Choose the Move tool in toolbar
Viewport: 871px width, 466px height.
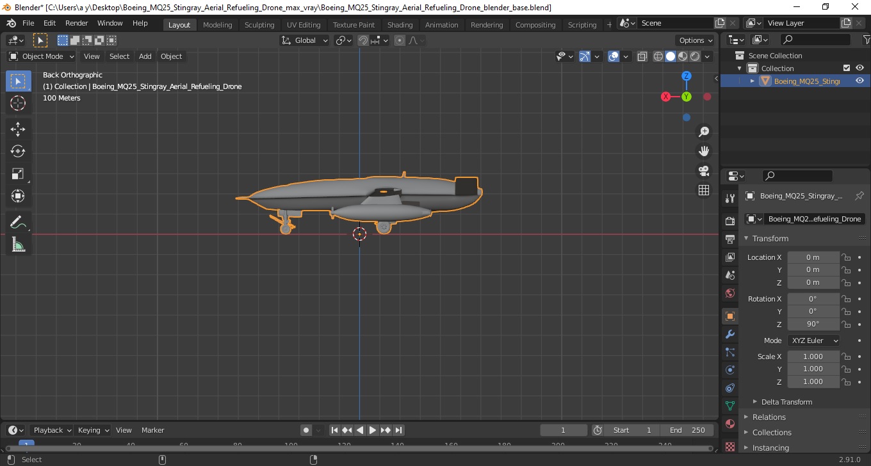coord(18,129)
